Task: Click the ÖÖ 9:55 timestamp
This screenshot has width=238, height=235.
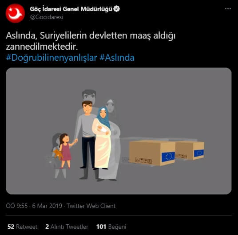Action: pos(17,206)
